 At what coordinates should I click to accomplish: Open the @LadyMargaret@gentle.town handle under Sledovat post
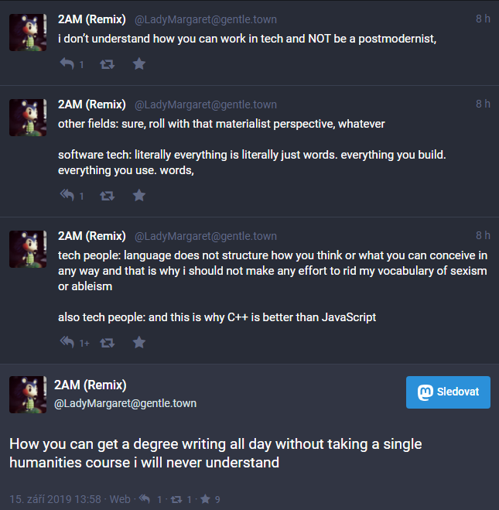point(125,403)
